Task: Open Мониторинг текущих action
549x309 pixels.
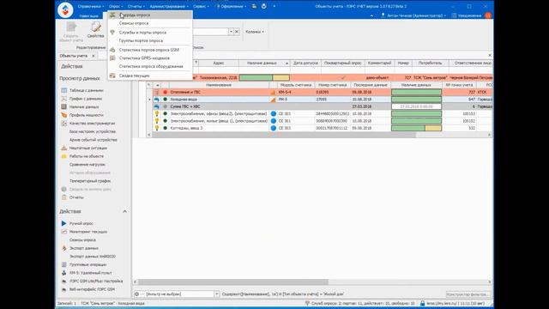Action: (87, 232)
